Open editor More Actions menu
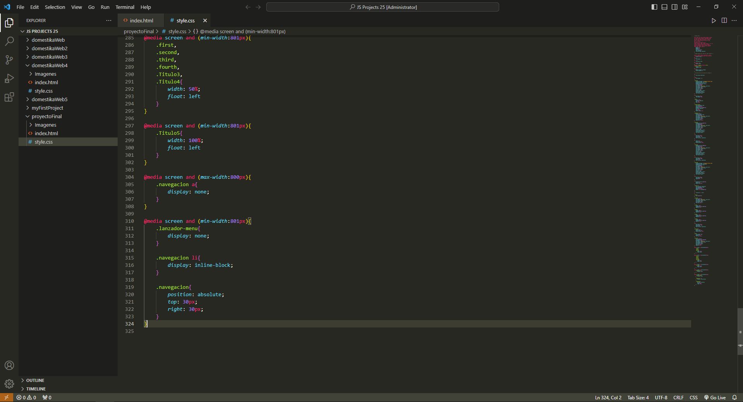This screenshot has height=402, width=743. (x=734, y=20)
